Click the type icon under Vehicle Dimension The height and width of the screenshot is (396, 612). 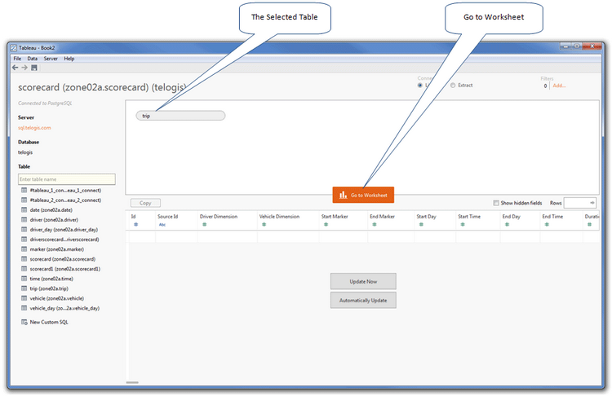264,224
